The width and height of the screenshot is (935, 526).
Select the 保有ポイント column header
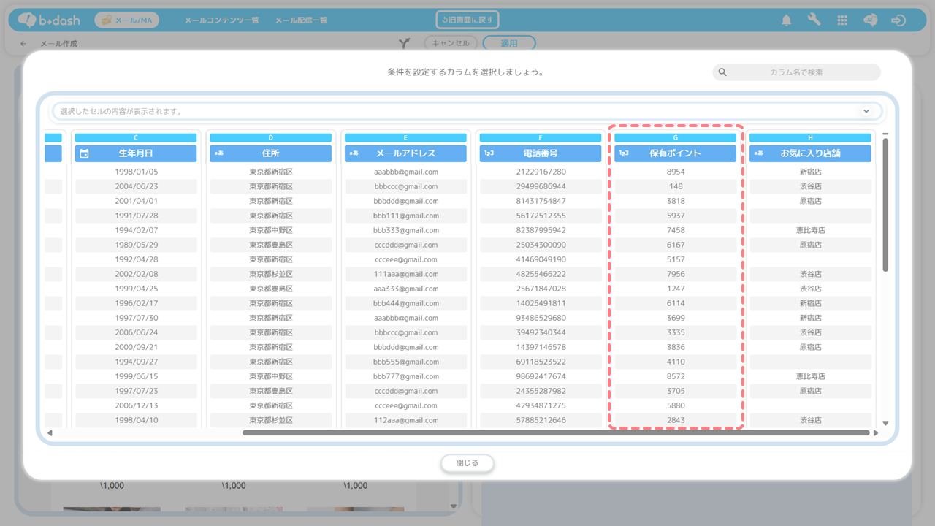(x=675, y=153)
